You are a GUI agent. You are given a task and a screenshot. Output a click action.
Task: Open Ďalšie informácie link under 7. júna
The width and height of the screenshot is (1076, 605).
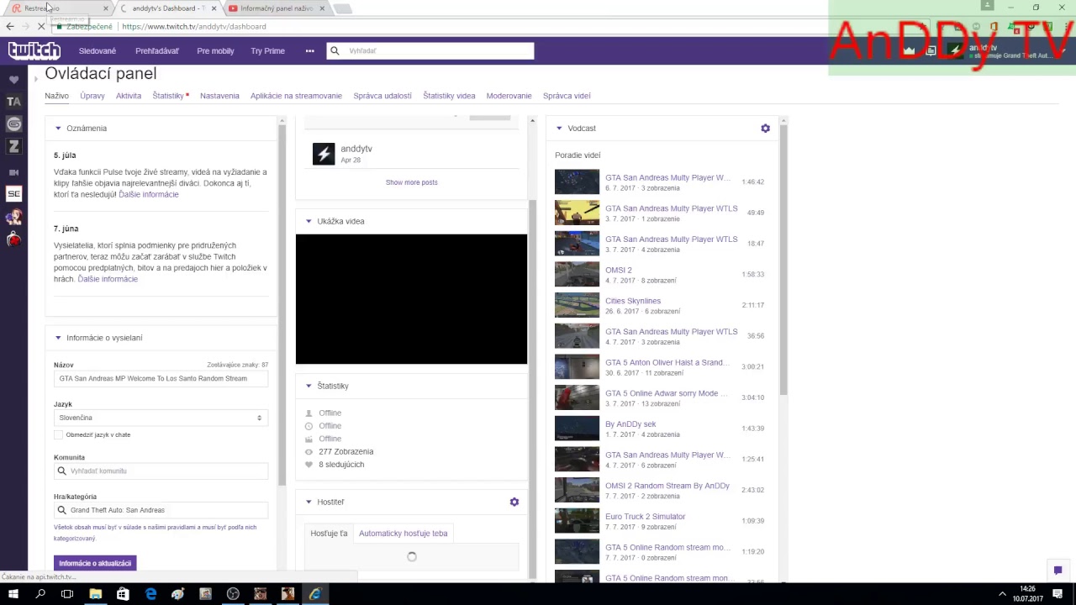coord(108,279)
